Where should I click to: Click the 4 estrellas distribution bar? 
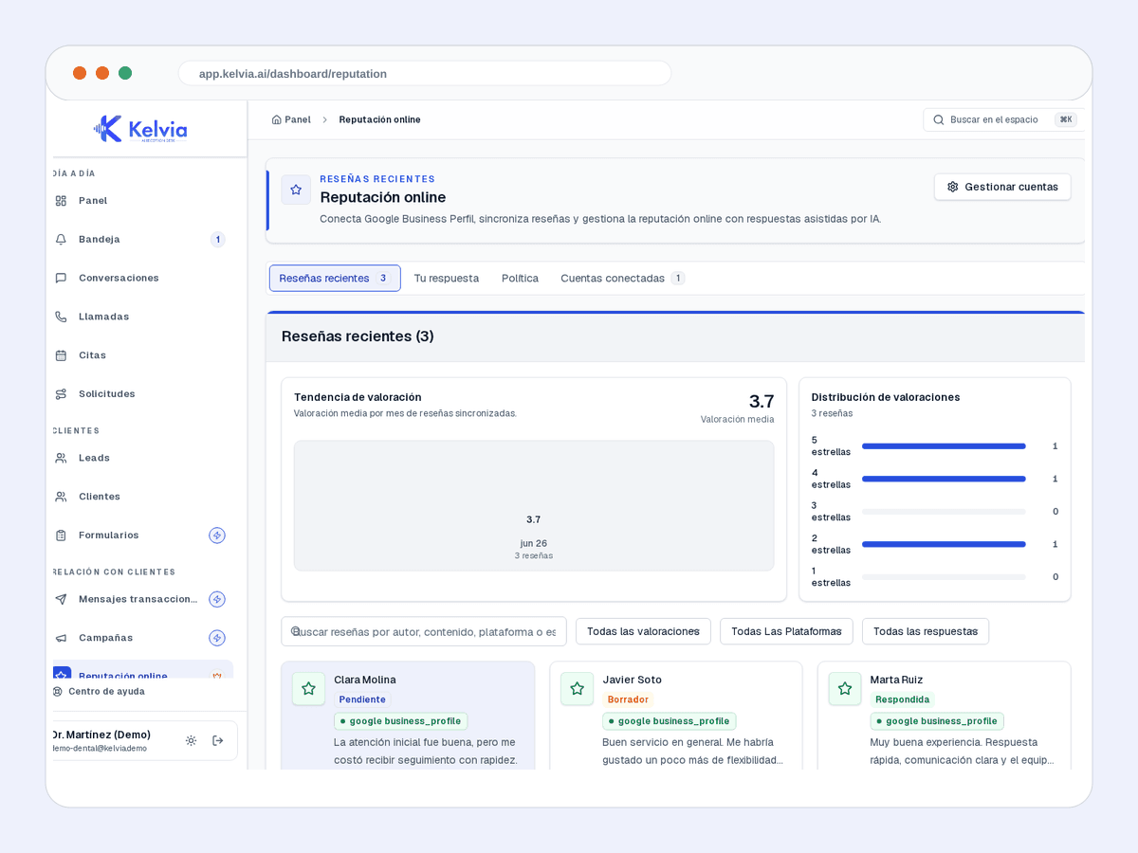pyautogui.click(x=944, y=479)
